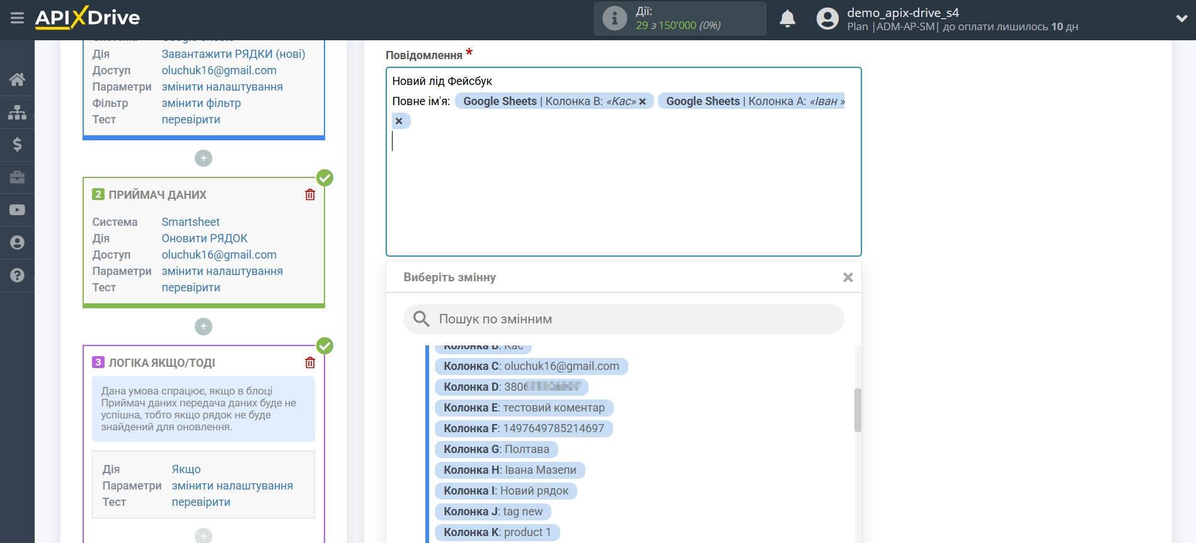Open the help question mark icon
This screenshot has height=543, width=1196.
pos(17,276)
